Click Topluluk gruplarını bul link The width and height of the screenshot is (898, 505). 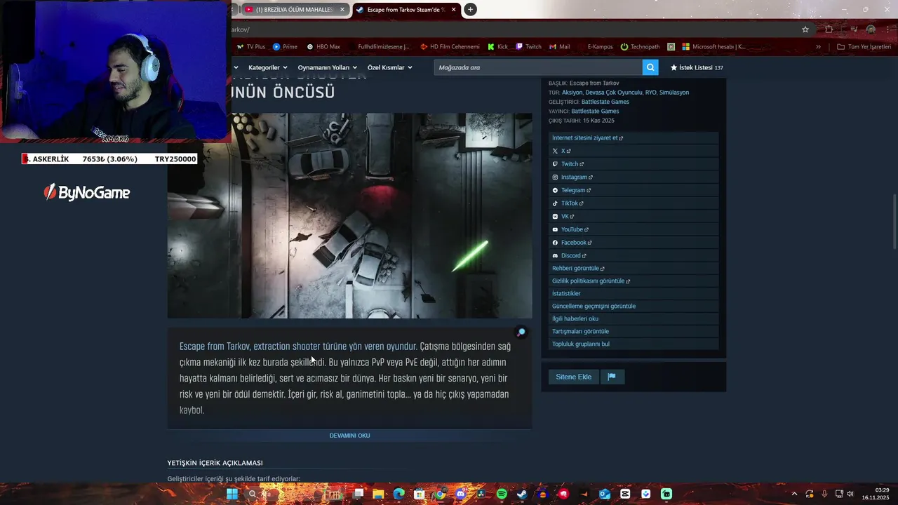coord(634,344)
